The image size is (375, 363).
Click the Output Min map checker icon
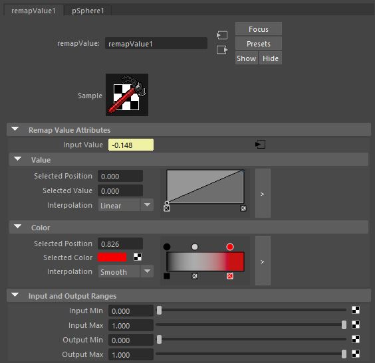pos(356,339)
